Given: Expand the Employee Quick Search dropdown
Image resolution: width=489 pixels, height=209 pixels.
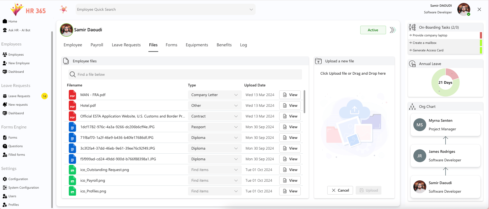Looking at the screenshot, I should 251,9.
